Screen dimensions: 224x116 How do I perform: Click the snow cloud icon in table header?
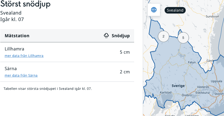point(106,36)
